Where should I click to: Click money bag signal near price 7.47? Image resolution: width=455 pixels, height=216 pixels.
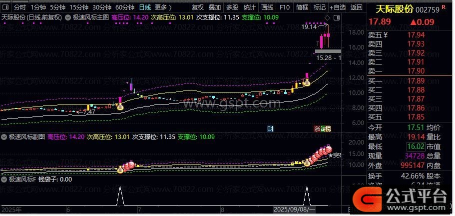click(x=120, y=106)
